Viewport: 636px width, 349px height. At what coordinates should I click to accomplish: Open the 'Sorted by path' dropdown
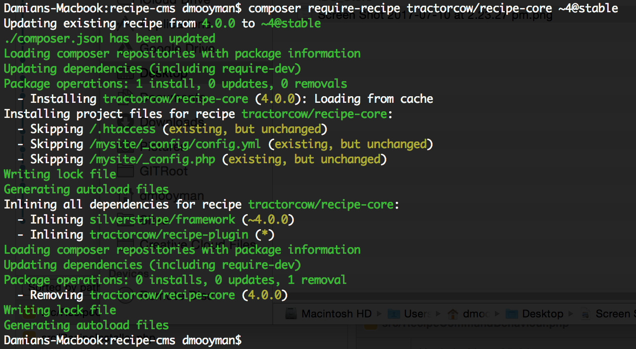click(x=57, y=287)
